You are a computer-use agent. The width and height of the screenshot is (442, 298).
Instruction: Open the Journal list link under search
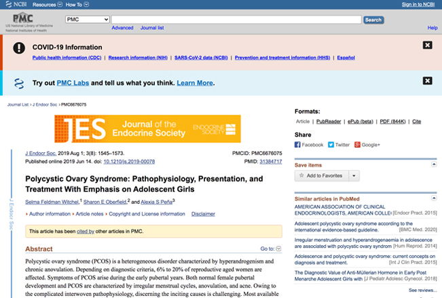(152, 28)
